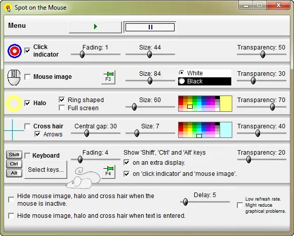This screenshot has width=294, height=236.
Task: Click the click indicator Fading slider
Action: click(x=96, y=55)
